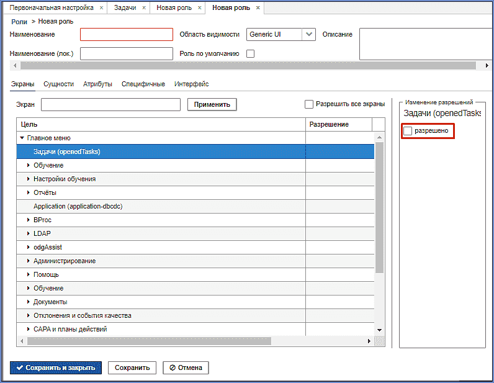This screenshot has height=383, width=494.
Task: Close the active Новая роль tab
Action: pyautogui.click(x=258, y=8)
